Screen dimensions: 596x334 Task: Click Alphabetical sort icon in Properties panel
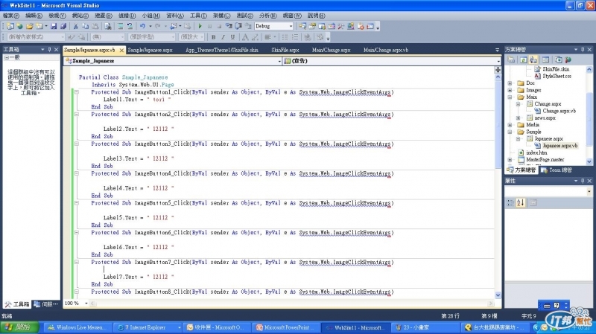point(520,202)
